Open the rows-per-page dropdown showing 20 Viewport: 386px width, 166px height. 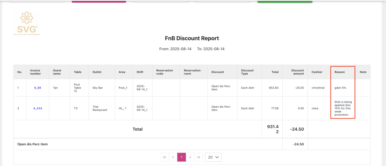213,157
